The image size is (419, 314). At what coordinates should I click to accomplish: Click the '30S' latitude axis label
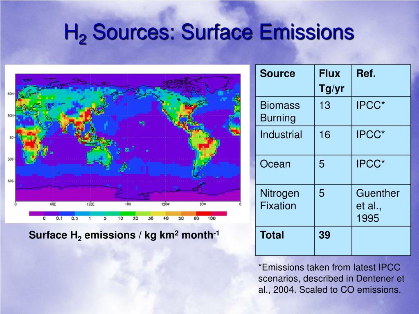(10, 159)
